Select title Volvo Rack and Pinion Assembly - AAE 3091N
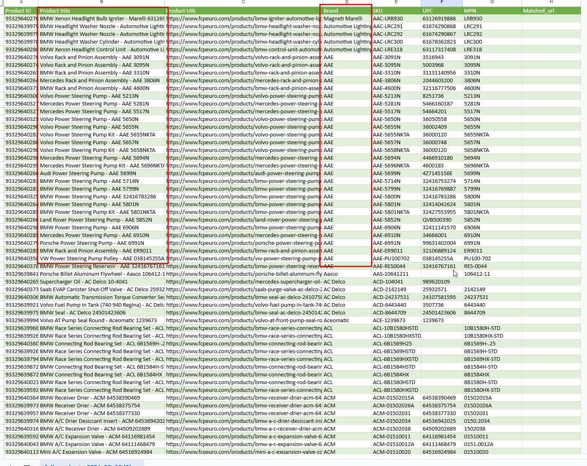The height and width of the screenshot is (466, 587). click(x=102, y=57)
